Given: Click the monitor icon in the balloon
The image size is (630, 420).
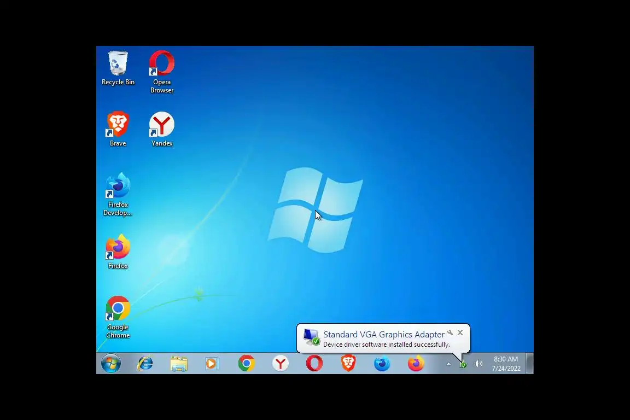Looking at the screenshot, I should coord(311,337).
